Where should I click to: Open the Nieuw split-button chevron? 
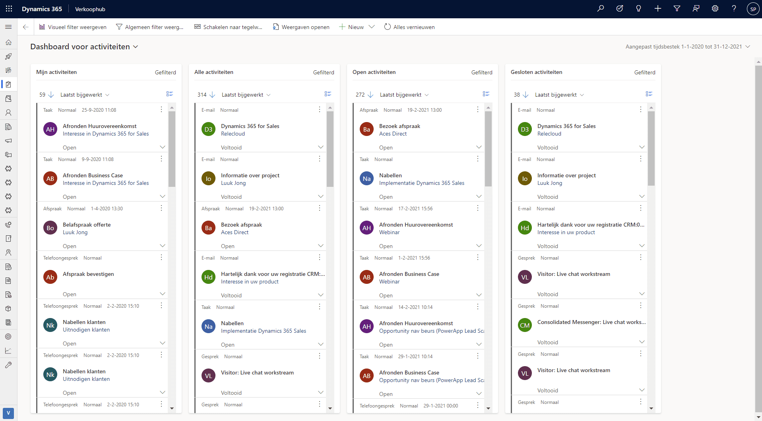point(372,27)
